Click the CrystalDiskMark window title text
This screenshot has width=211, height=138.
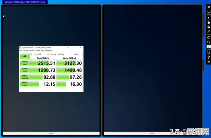pyautogui.click(x=36, y=47)
